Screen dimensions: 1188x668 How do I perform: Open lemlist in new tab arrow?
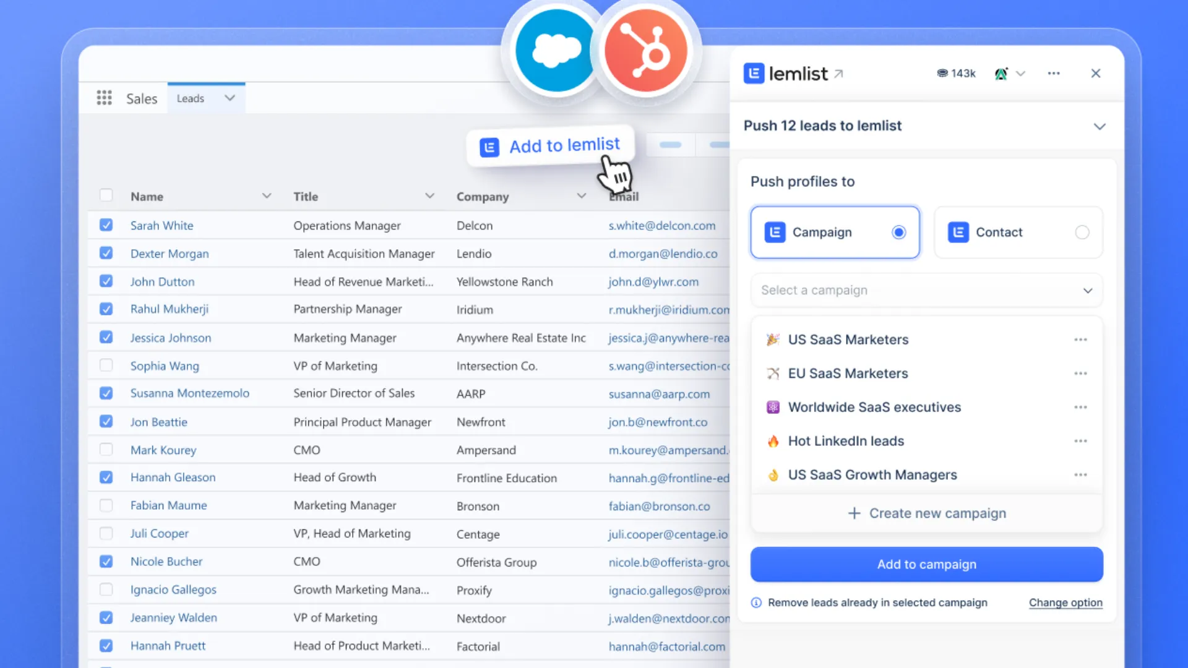tap(838, 74)
